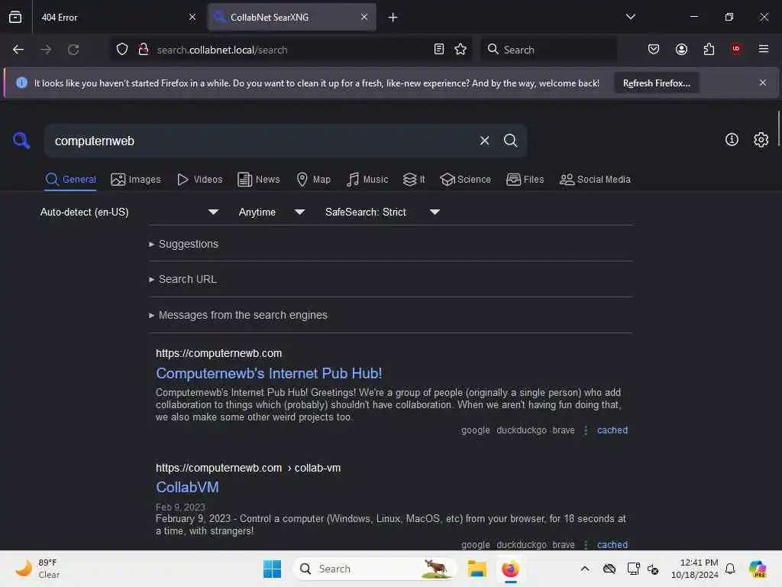The height and width of the screenshot is (587, 782).
Task: Open Pocket save icon
Action: (x=654, y=50)
